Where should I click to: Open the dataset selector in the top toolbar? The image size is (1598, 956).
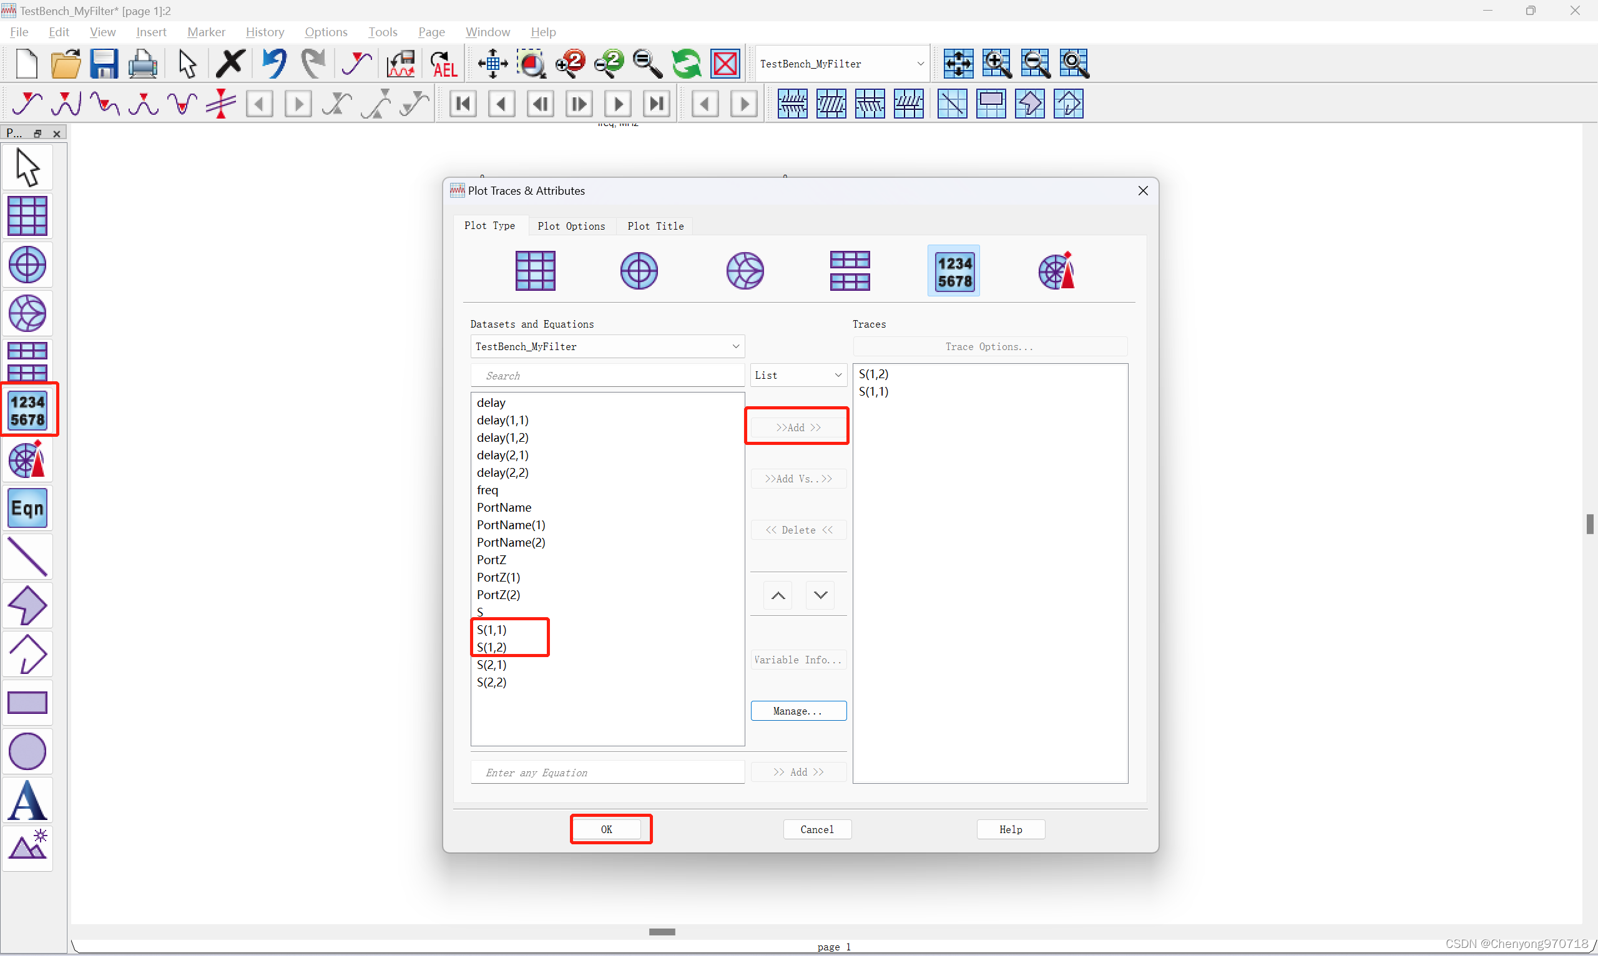click(841, 63)
